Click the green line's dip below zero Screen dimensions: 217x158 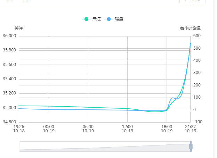(154, 111)
